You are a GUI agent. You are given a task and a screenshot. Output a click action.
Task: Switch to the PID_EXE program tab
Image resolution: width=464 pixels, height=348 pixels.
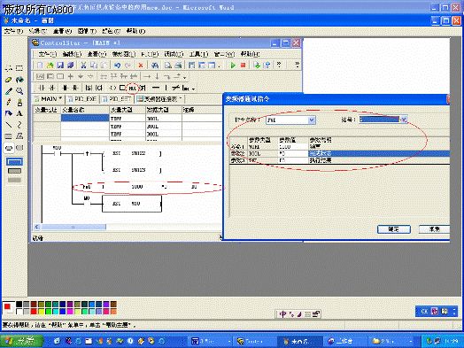click(x=82, y=99)
